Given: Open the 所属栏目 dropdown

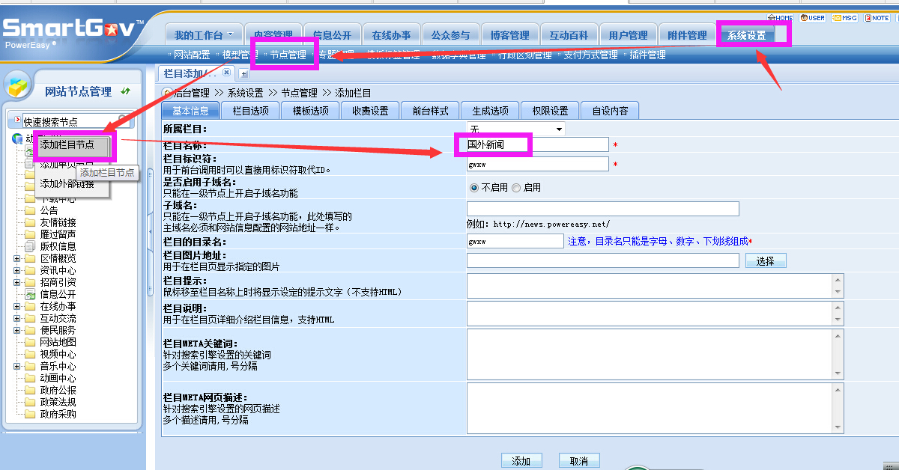Looking at the screenshot, I should (x=515, y=129).
